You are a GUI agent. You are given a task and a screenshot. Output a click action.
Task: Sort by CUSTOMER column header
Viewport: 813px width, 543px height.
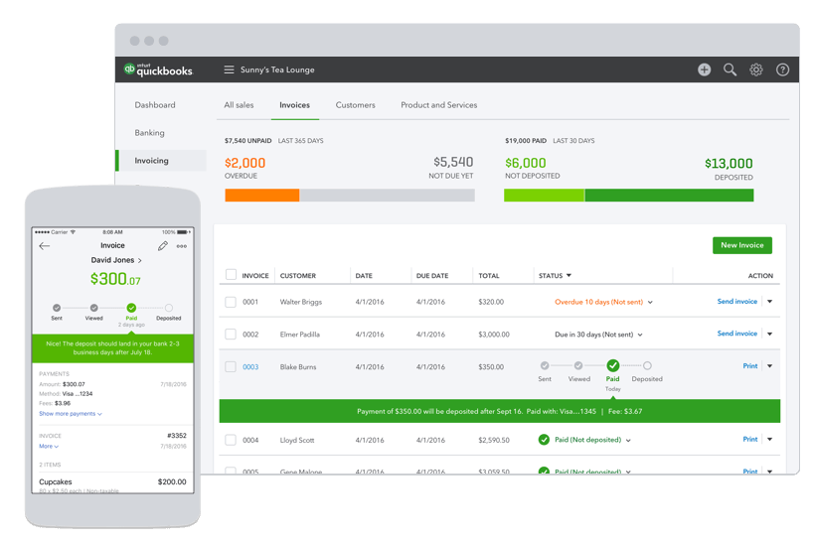coord(297,276)
